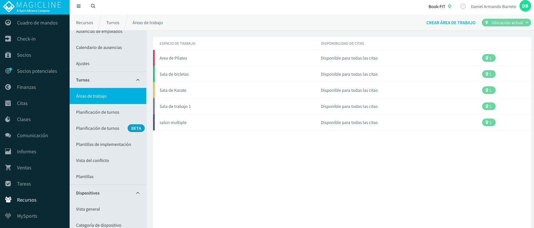
Task: Click the Informes chart icon
Action: [8, 151]
